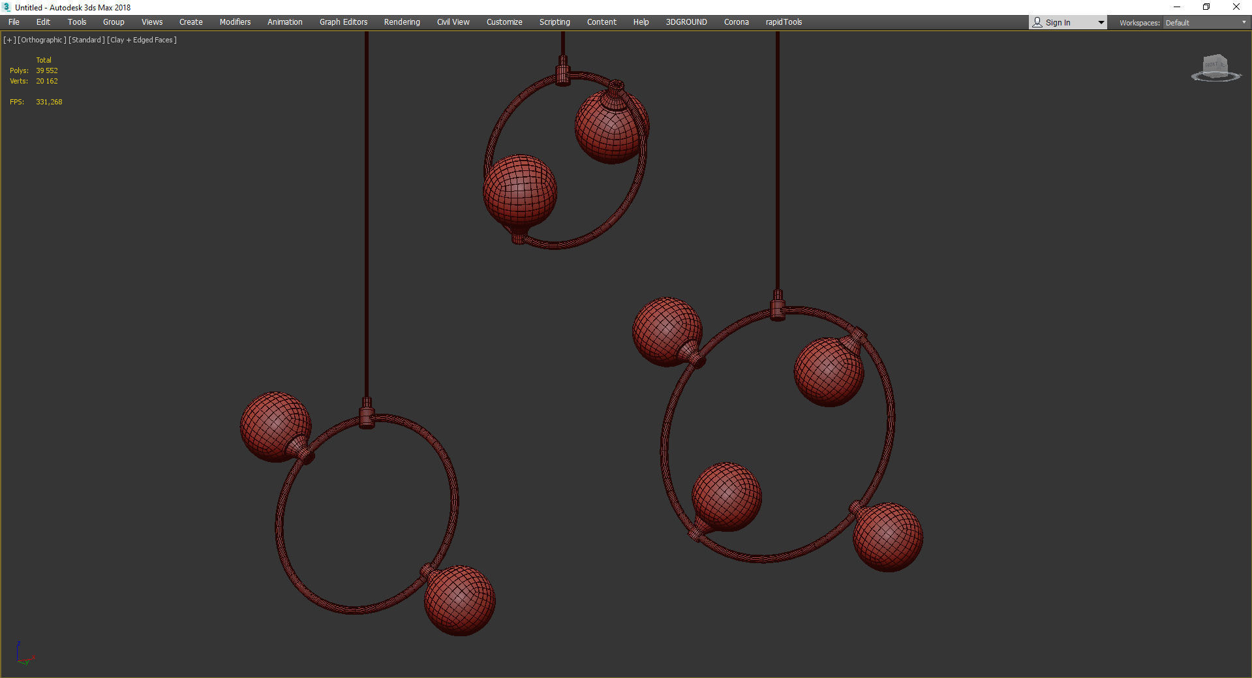
Task: Click the Polys count 39 552
Action: coord(47,70)
